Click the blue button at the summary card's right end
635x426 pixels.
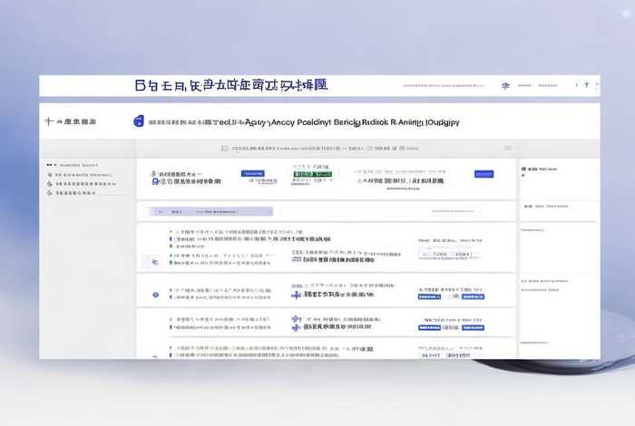pyautogui.click(x=484, y=174)
